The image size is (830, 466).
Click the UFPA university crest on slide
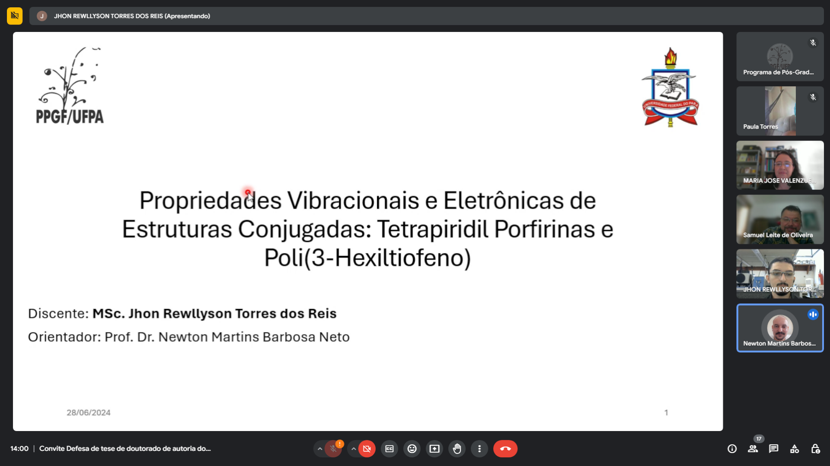670,87
